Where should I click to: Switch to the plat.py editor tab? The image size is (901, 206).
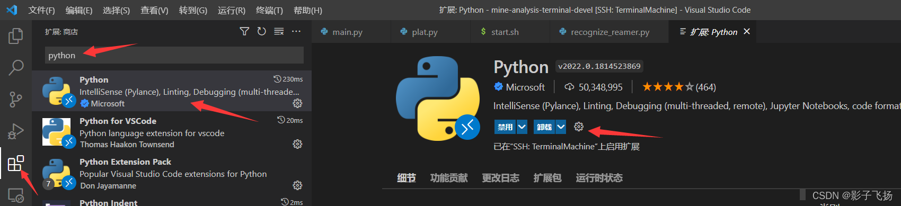point(430,32)
